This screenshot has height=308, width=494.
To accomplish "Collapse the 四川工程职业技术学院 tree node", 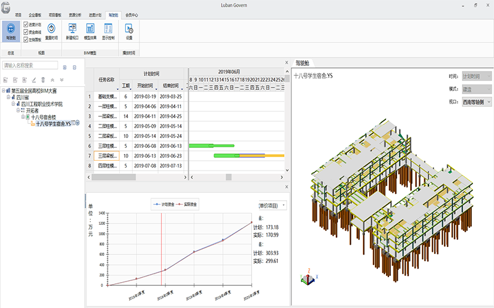I will [13, 103].
